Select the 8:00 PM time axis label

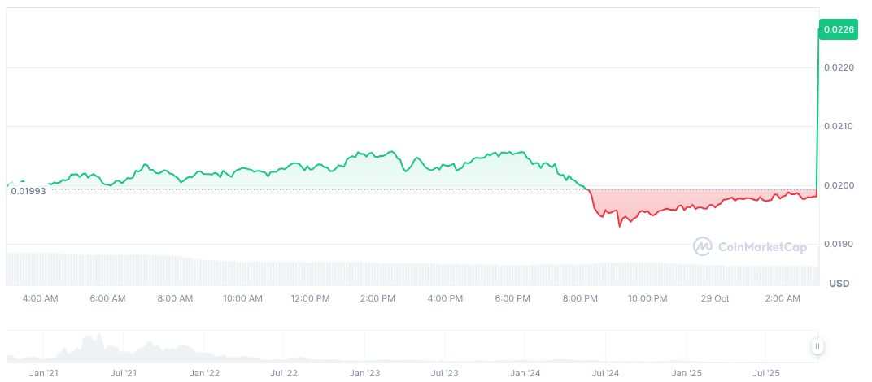click(580, 298)
